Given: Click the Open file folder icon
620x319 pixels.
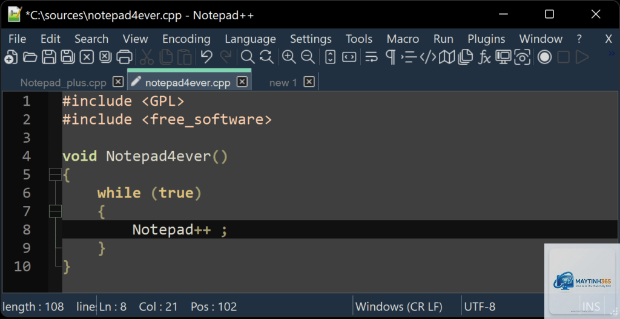Looking at the screenshot, I should pyautogui.click(x=30, y=57).
